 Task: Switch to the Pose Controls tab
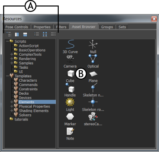click(x=17, y=27)
